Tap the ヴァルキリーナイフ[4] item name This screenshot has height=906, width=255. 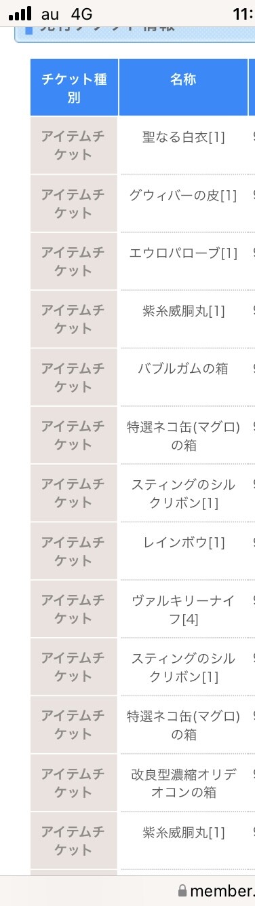(183, 609)
